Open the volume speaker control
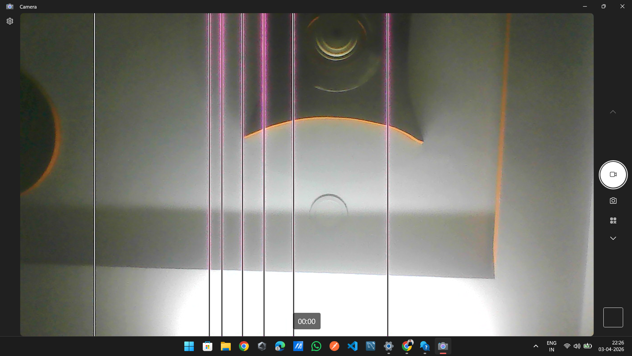 pos(577,346)
